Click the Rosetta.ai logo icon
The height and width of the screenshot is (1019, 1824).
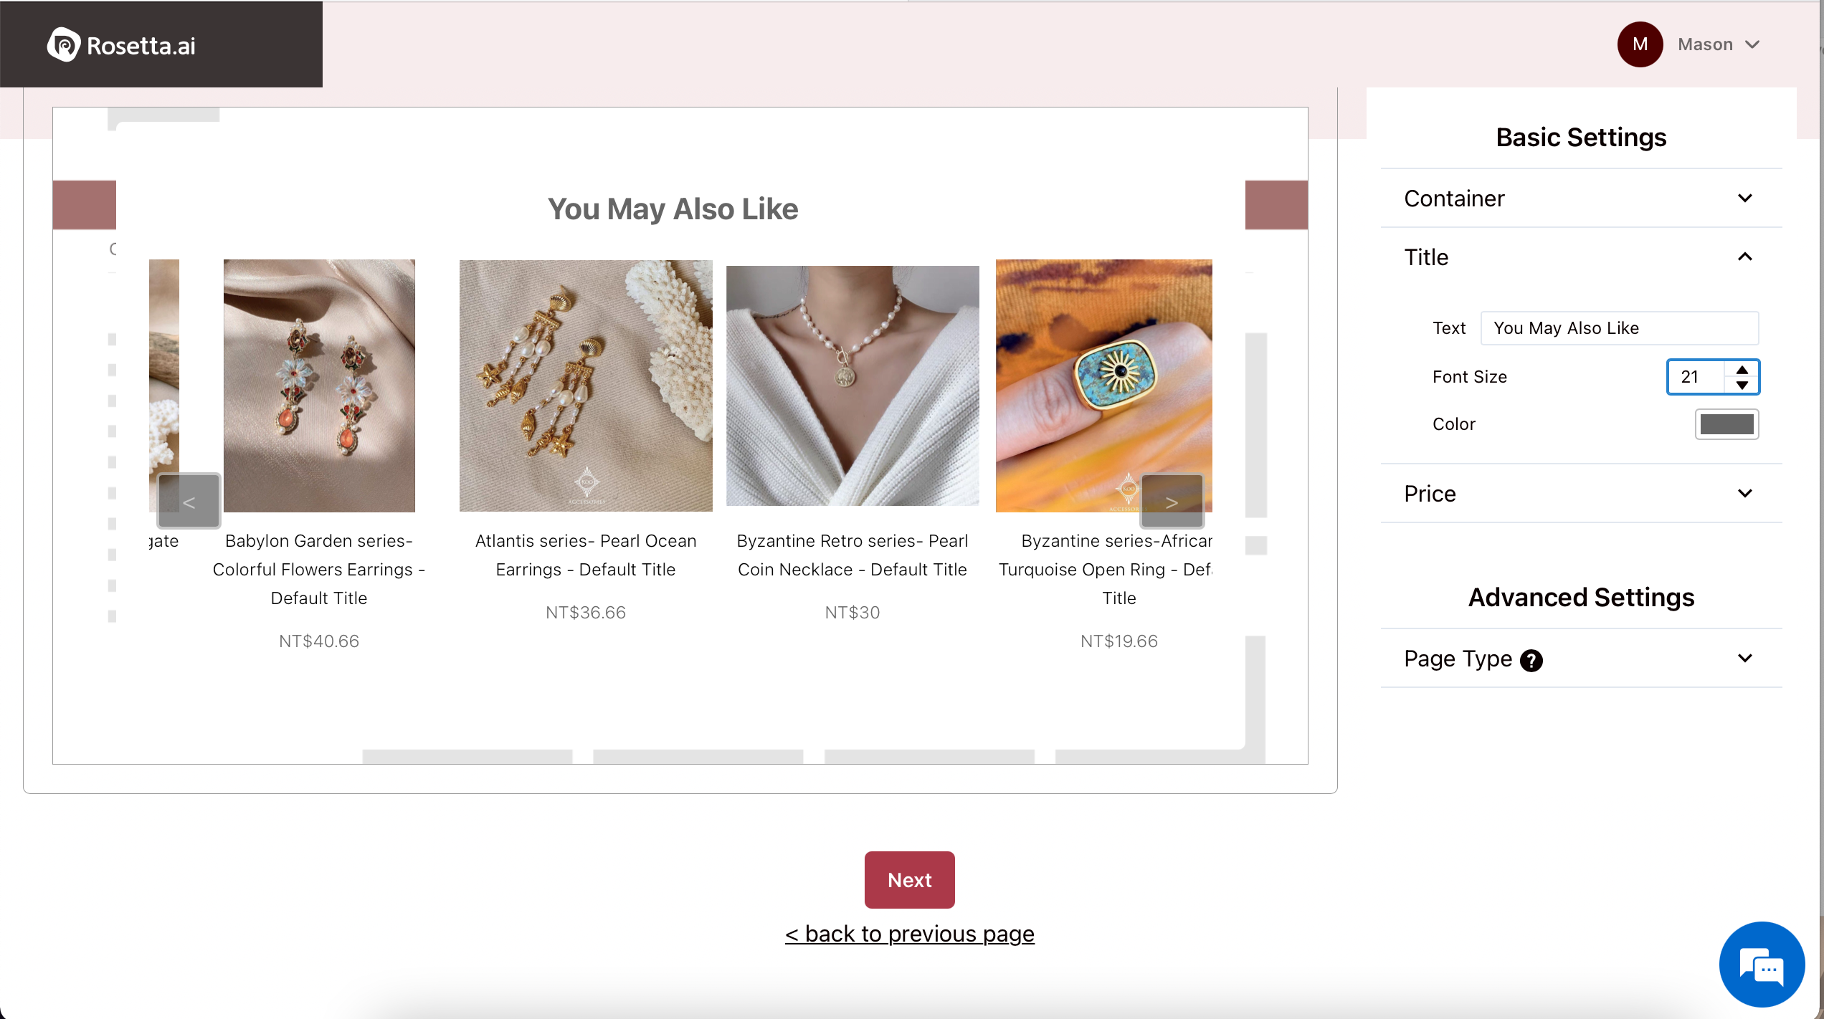coord(64,45)
